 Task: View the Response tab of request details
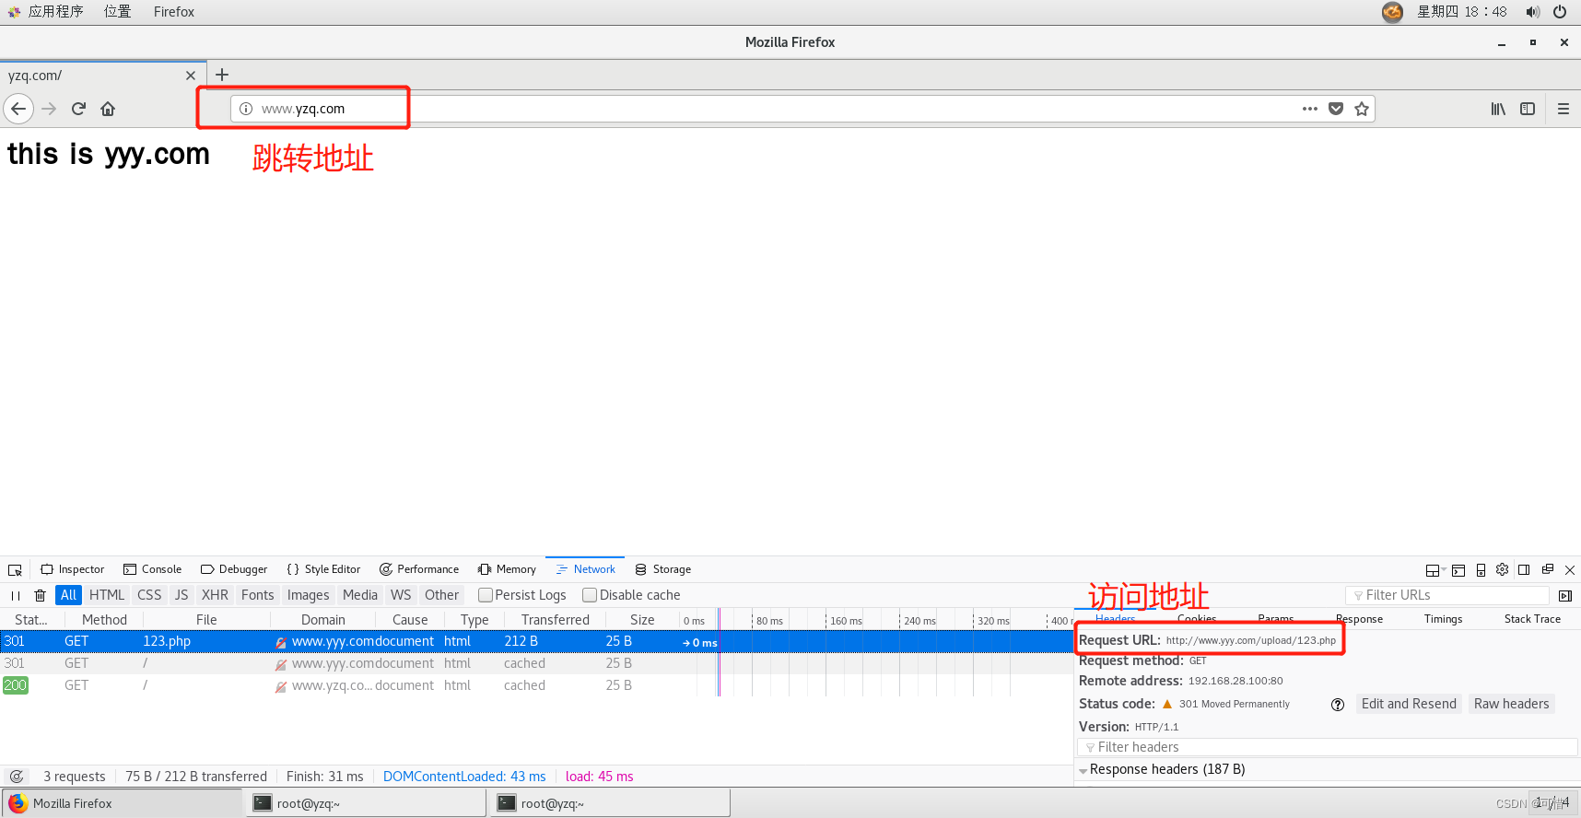pos(1359,619)
